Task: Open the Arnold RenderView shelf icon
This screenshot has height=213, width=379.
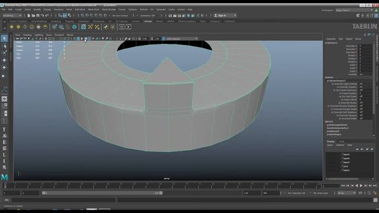Action: click(122, 27)
